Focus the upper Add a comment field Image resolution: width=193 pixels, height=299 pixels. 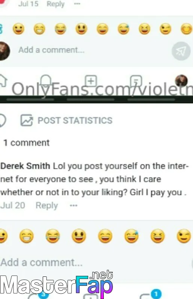pos(51,50)
